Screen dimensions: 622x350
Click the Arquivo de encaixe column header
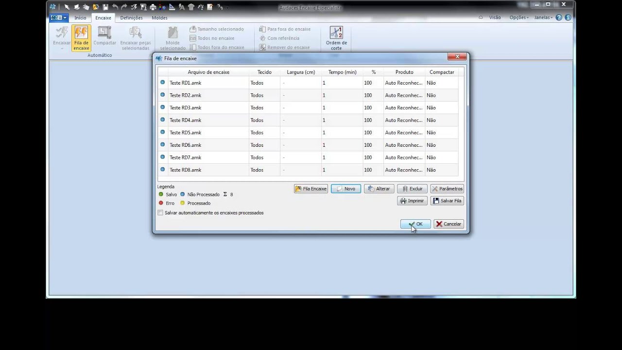click(208, 72)
